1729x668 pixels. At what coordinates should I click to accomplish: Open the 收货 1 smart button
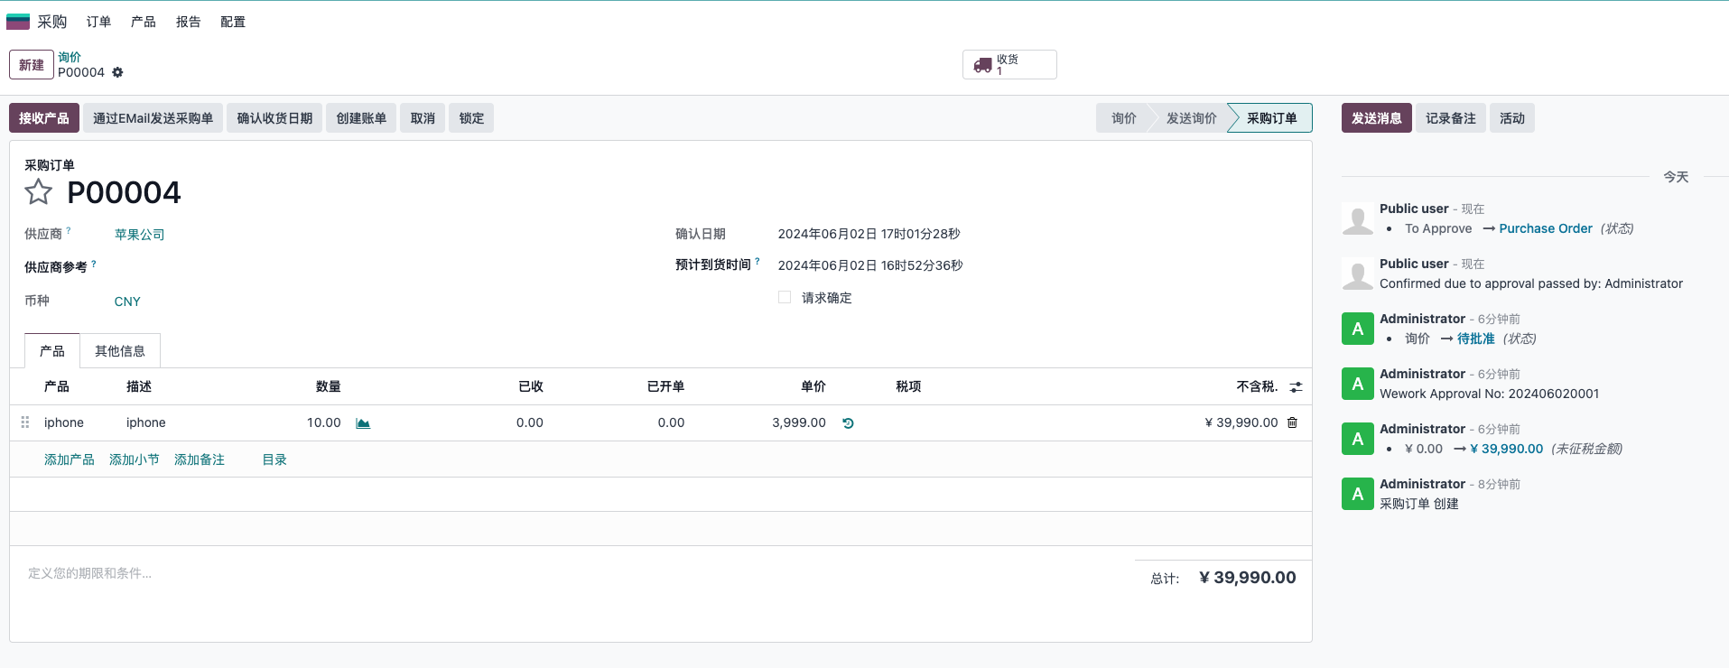coord(1009,65)
